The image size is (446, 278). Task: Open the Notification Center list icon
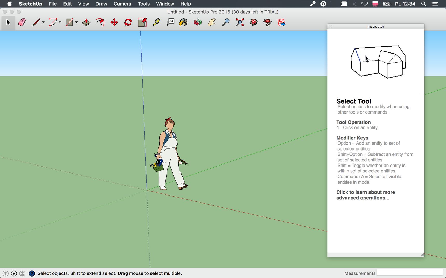pos(435,4)
